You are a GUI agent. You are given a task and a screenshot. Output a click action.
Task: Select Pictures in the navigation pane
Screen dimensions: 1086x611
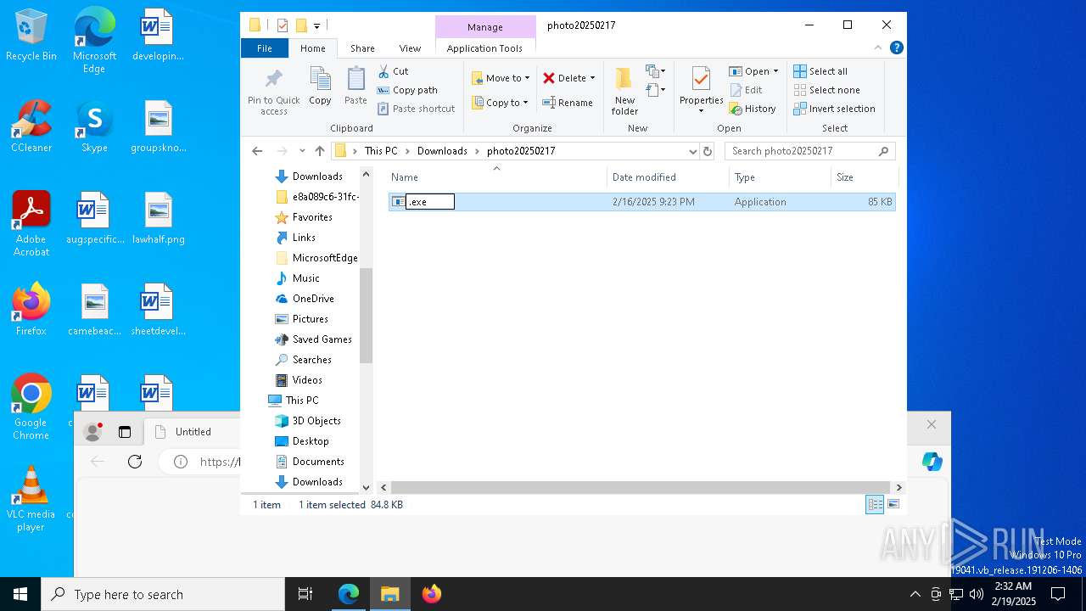click(311, 319)
